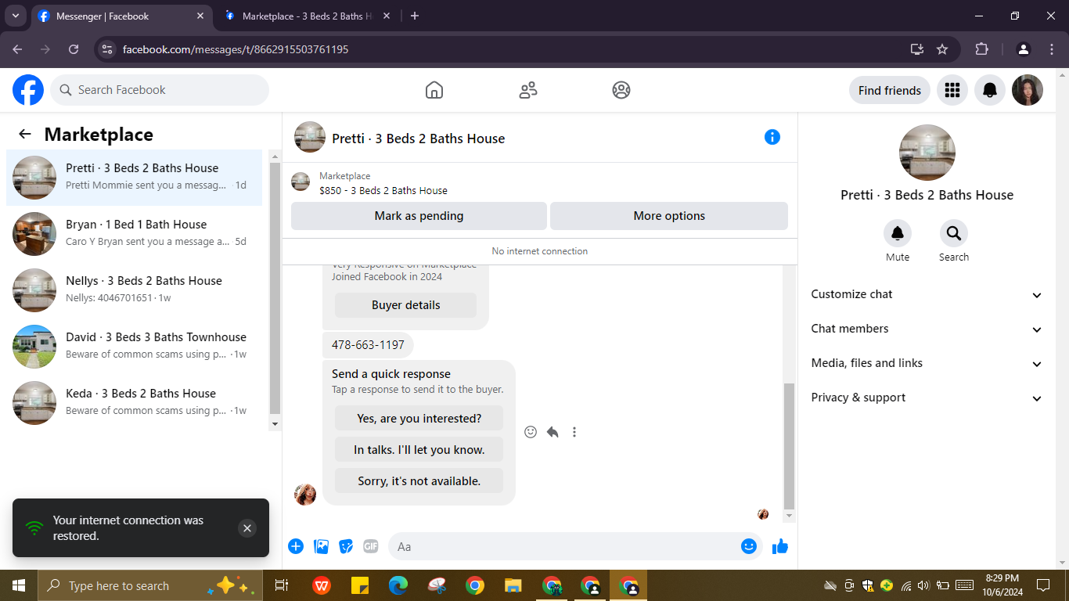1069x601 pixels.
Task: Send 'Sorry, it's not available.' response
Action: tap(419, 481)
